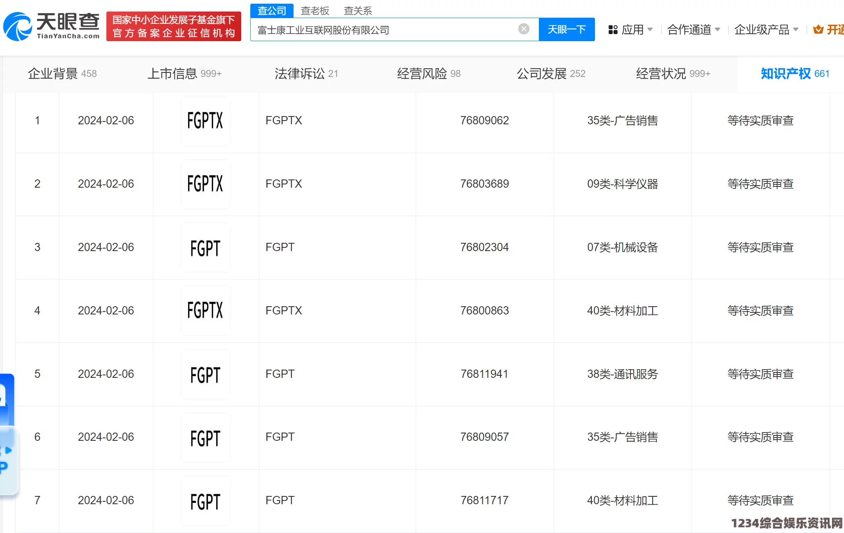The image size is (844, 533).
Task: Select registration number 76811941
Action: [x=484, y=374]
